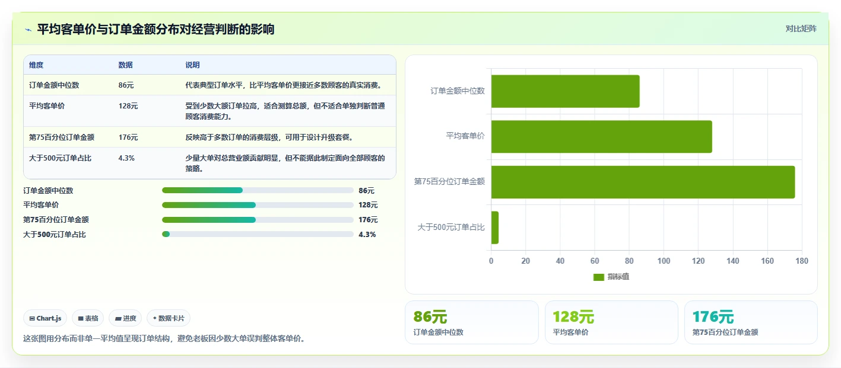
Task: Click the trend icon beside the page title
Action: point(28,30)
